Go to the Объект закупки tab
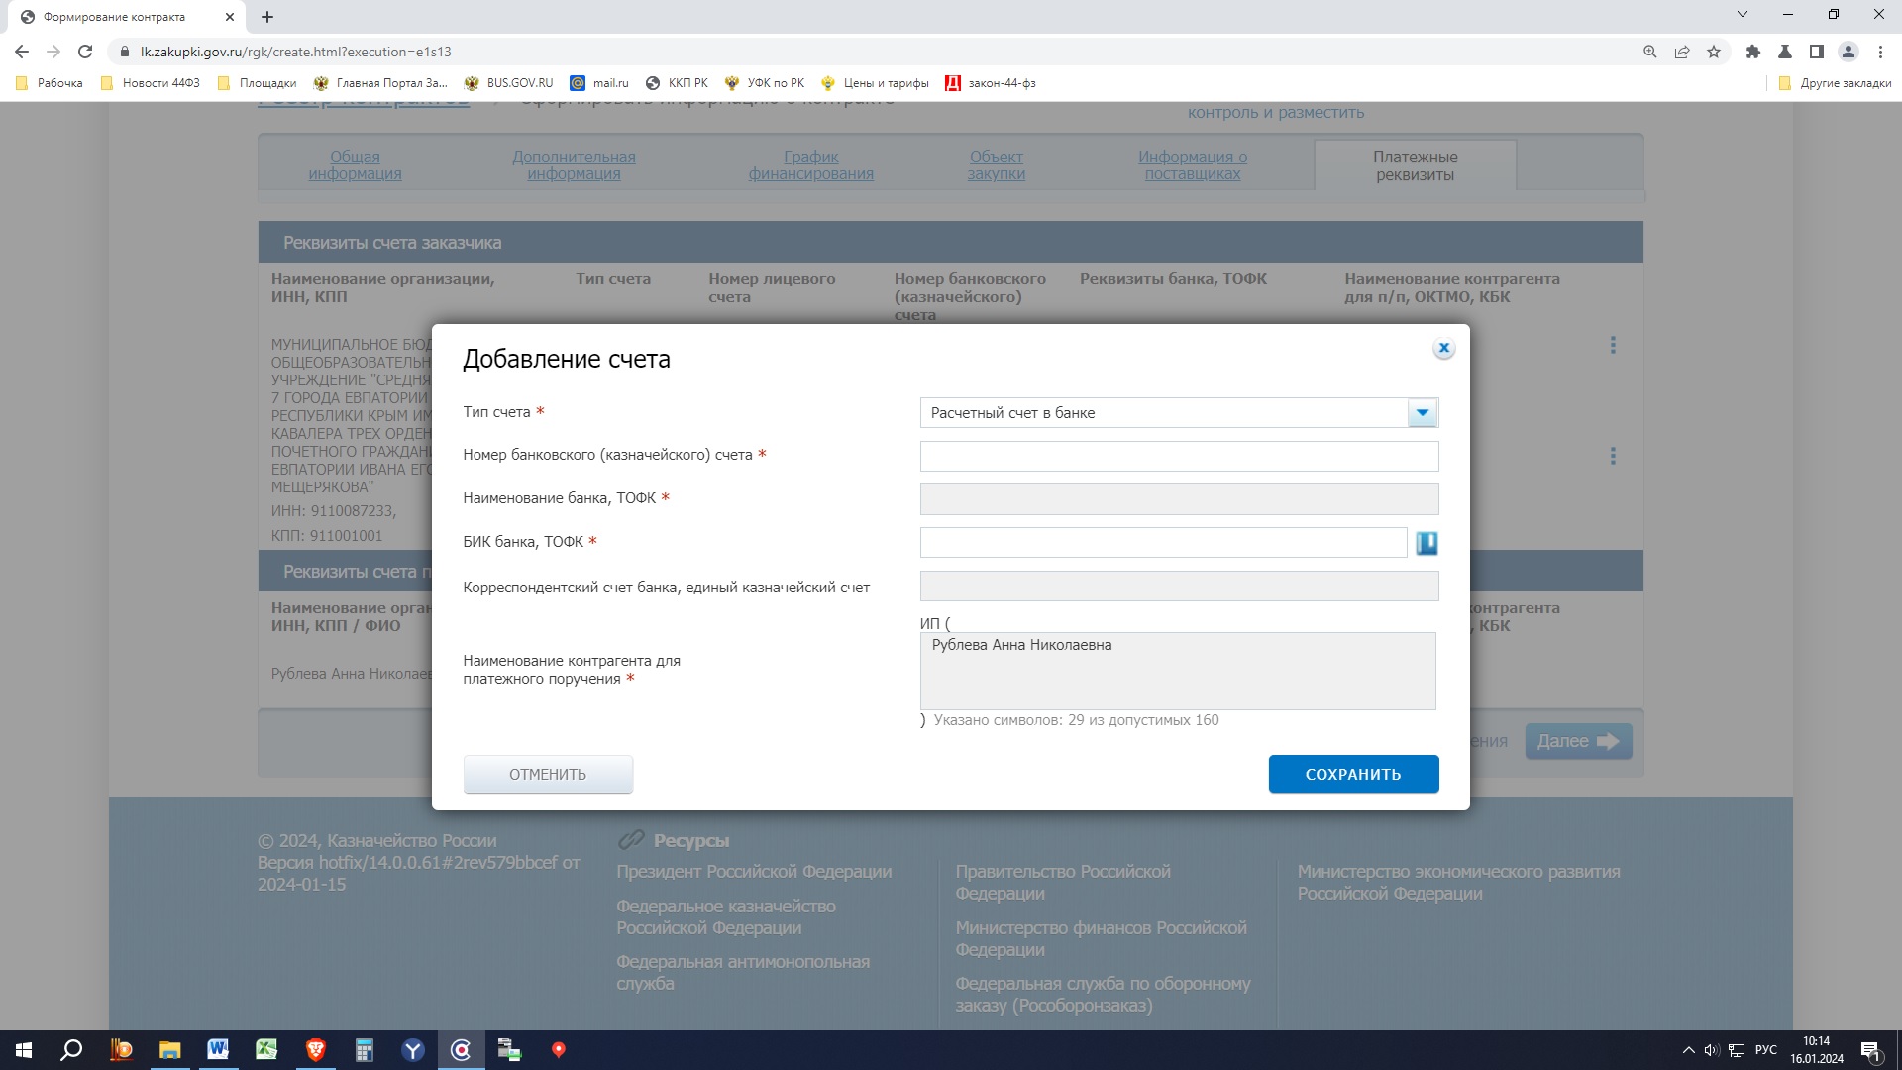The width and height of the screenshot is (1902, 1070). (996, 165)
